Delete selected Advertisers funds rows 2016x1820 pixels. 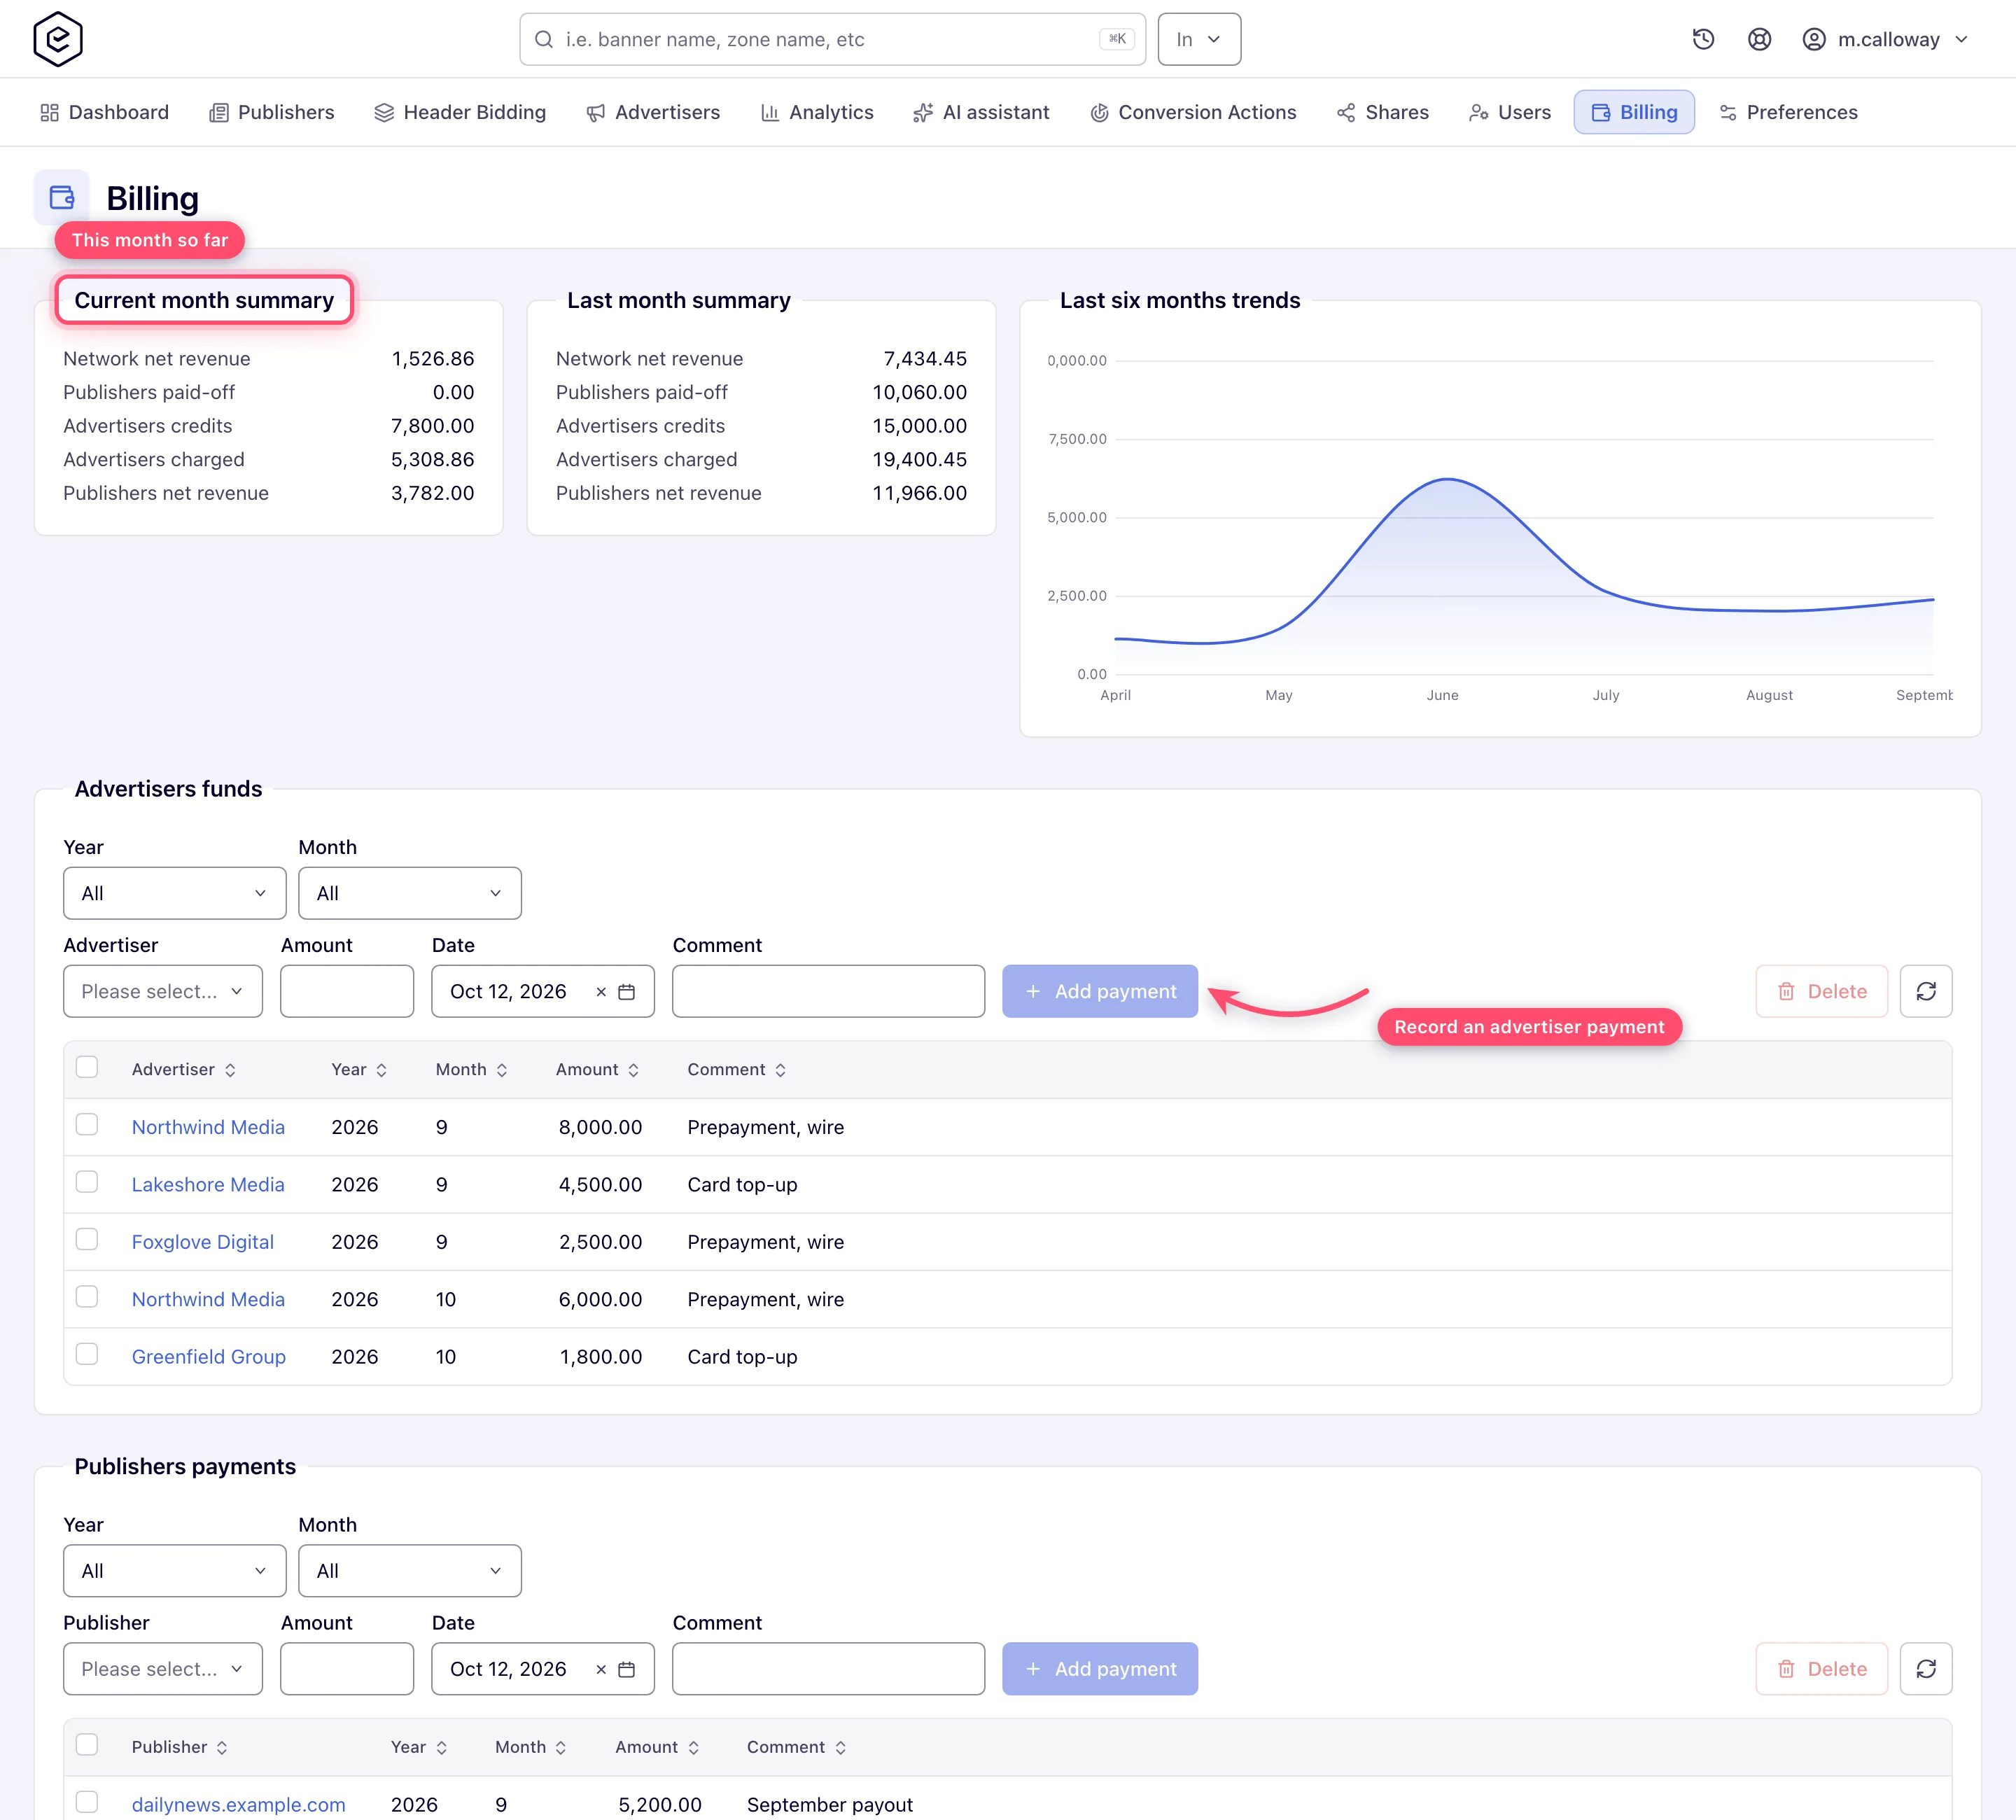point(1821,991)
